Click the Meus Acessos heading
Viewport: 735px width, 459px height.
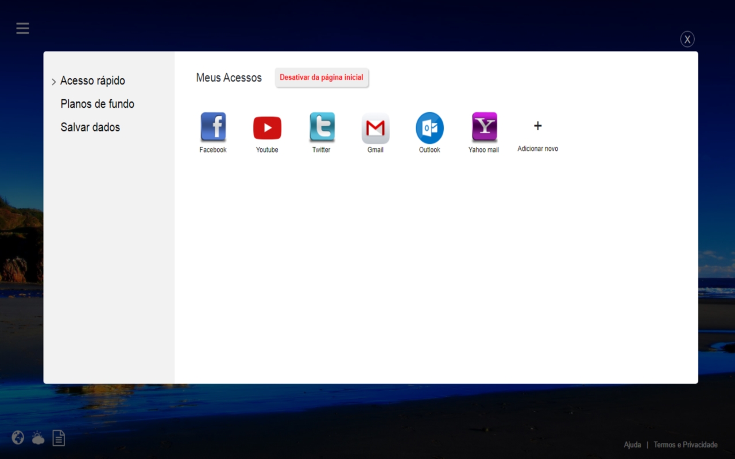229,77
